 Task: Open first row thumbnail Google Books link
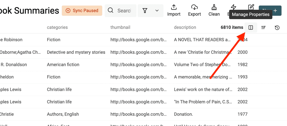tap(138, 40)
